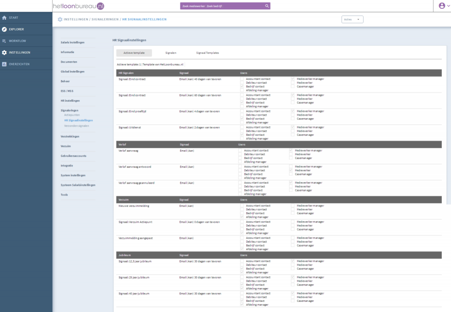
Task: Open the Signaal Templates tab
Action: pos(208,53)
